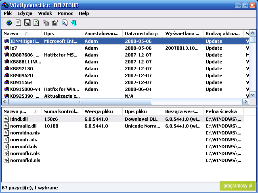Image resolution: width=258 pixels, height=193 pixels.
Task: Click the find magnifier toolbar icon
Action: tap(65, 23)
